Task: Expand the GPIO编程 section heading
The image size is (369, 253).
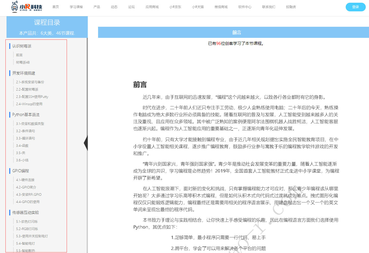Action: (21, 171)
